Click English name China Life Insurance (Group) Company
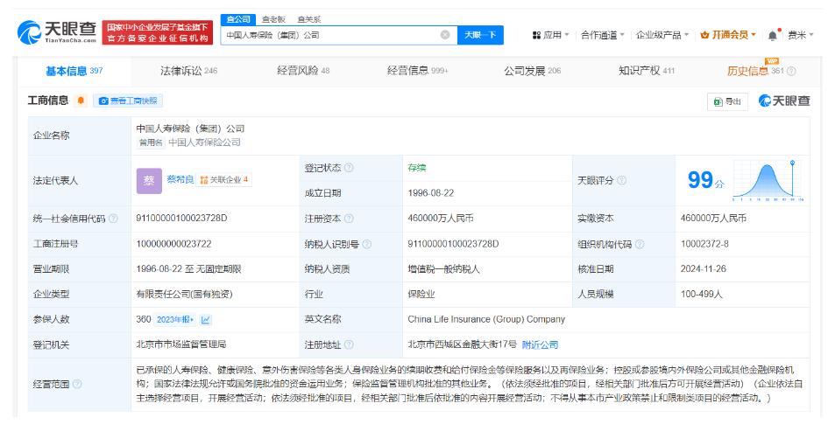The image size is (828, 424). point(486,319)
